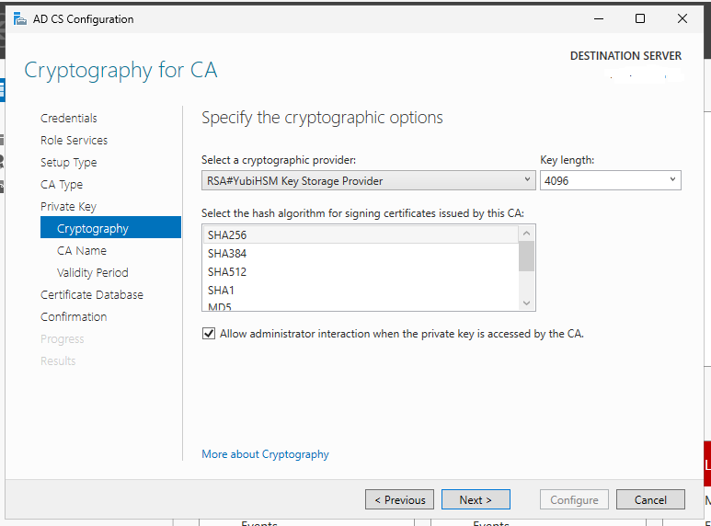The width and height of the screenshot is (711, 526).
Task: Click the hash list scrollbar thumb
Action: tap(526, 257)
